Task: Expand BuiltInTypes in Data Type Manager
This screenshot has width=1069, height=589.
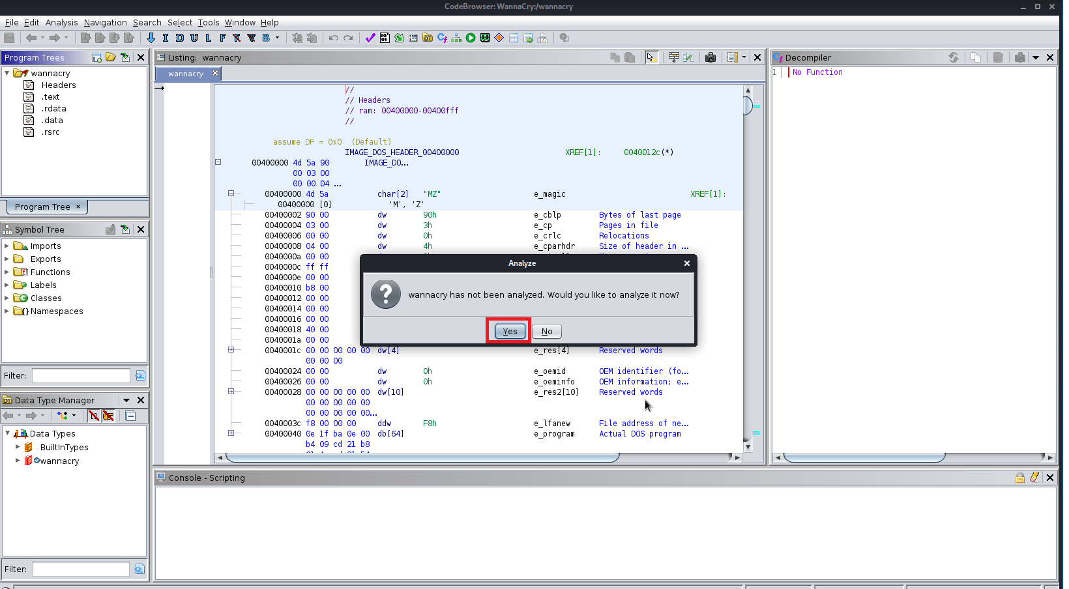Action: (18, 448)
